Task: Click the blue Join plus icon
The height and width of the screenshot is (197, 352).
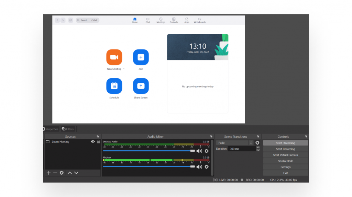Action: [141, 57]
